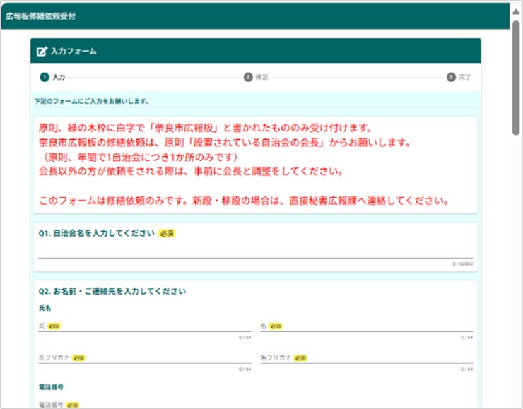Screen dimensions: 523x409
Task: Click the 必須 badge next to Q1
Action: coord(167,233)
